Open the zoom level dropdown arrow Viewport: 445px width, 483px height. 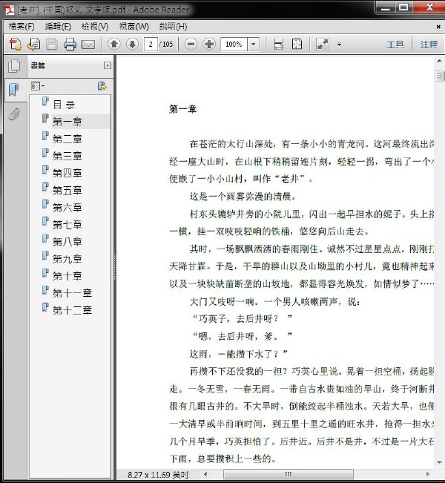254,45
